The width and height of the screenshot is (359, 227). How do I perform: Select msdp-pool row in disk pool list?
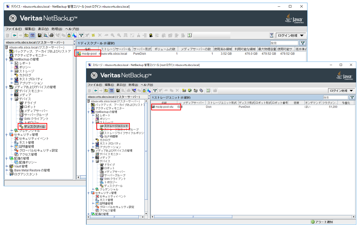[191, 54]
